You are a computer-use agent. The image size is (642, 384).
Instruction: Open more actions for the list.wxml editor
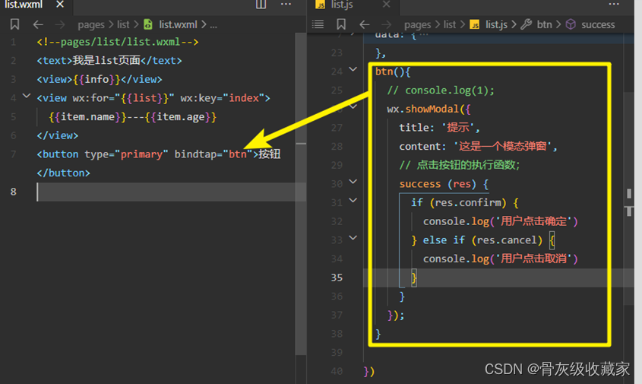tap(286, 4)
